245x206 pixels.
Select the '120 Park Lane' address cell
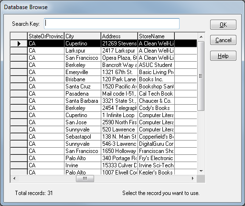point(119,79)
